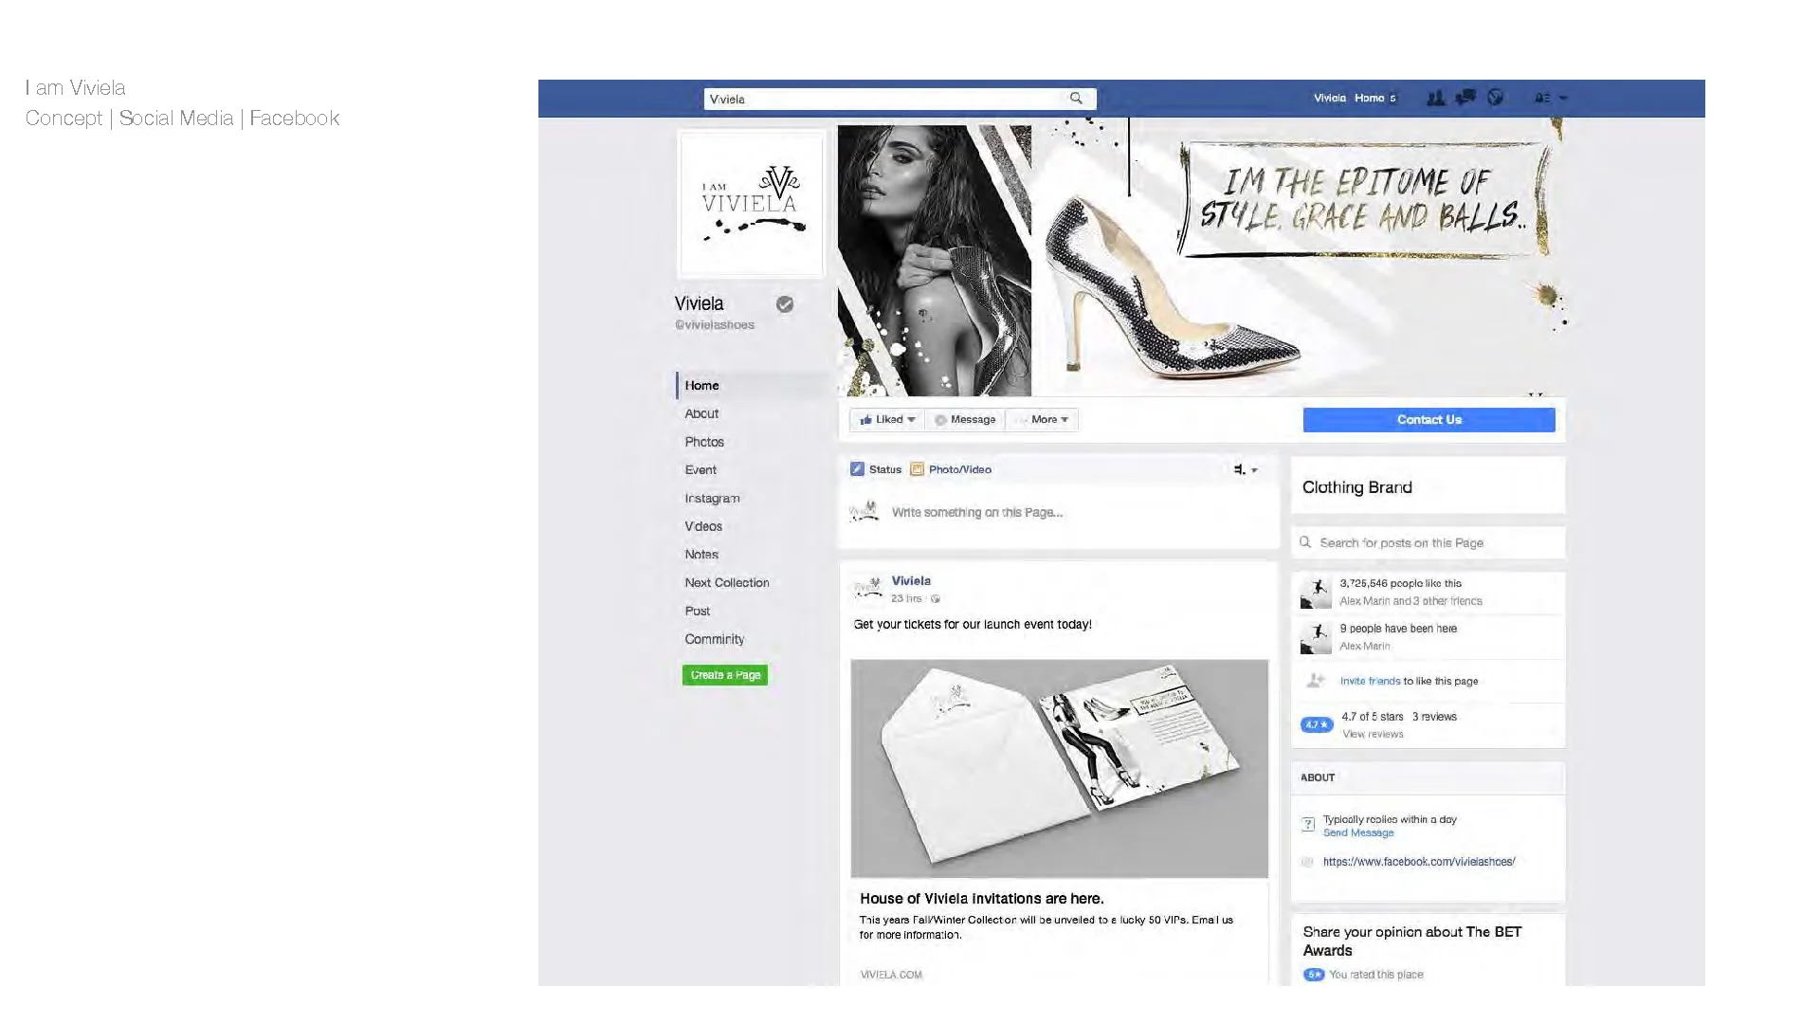Screen dimensions: 1820x1024
Task: Open the 23 hrs post timestamp
Action: pyautogui.click(x=906, y=599)
